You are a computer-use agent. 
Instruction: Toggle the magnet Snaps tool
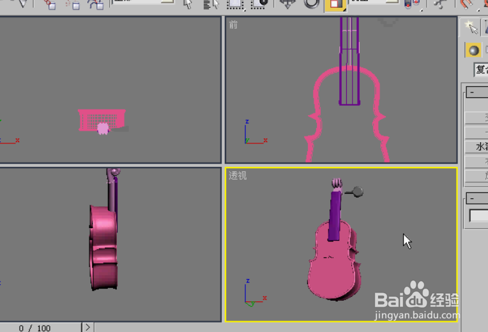point(466,4)
